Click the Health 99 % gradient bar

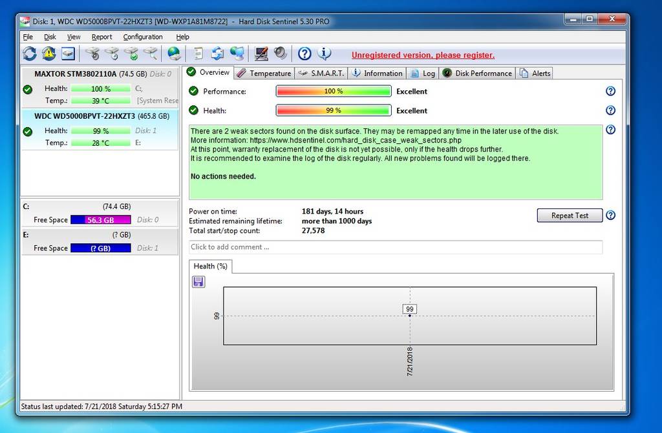334,110
